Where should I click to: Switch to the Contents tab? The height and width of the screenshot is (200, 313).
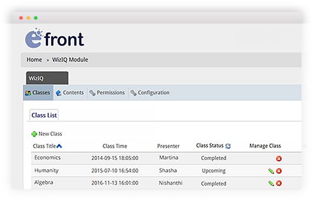(70, 93)
